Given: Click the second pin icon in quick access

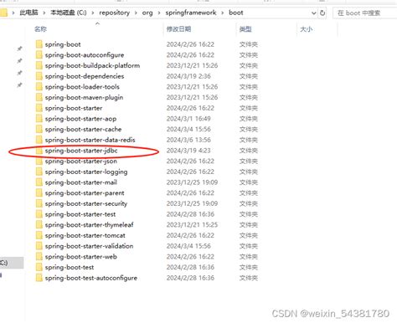Looking at the screenshot, I should (19, 60).
